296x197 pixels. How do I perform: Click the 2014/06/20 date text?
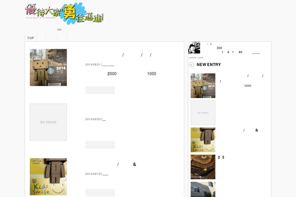click(x=93, y=119)
